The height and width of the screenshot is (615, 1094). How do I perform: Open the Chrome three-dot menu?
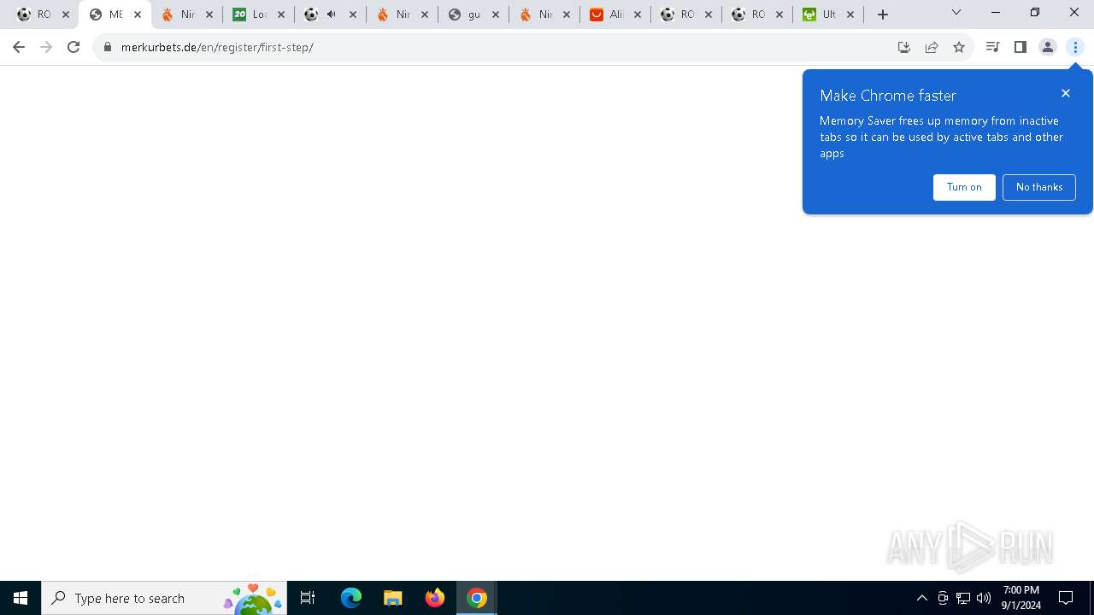coord(1075,47)
